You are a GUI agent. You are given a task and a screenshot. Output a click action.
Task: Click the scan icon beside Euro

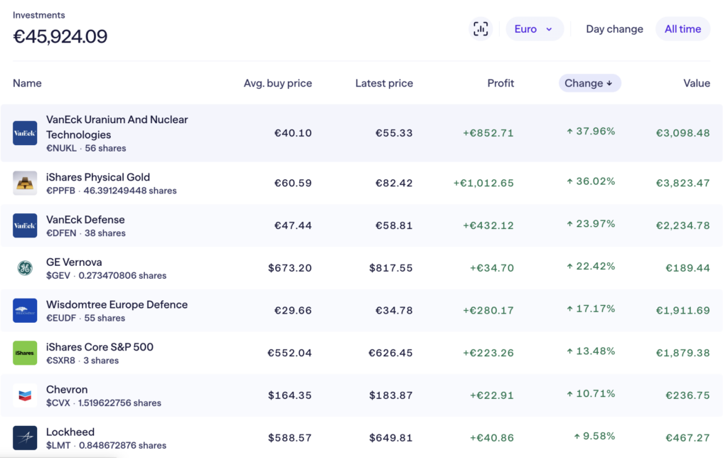[x=481, y=29]
